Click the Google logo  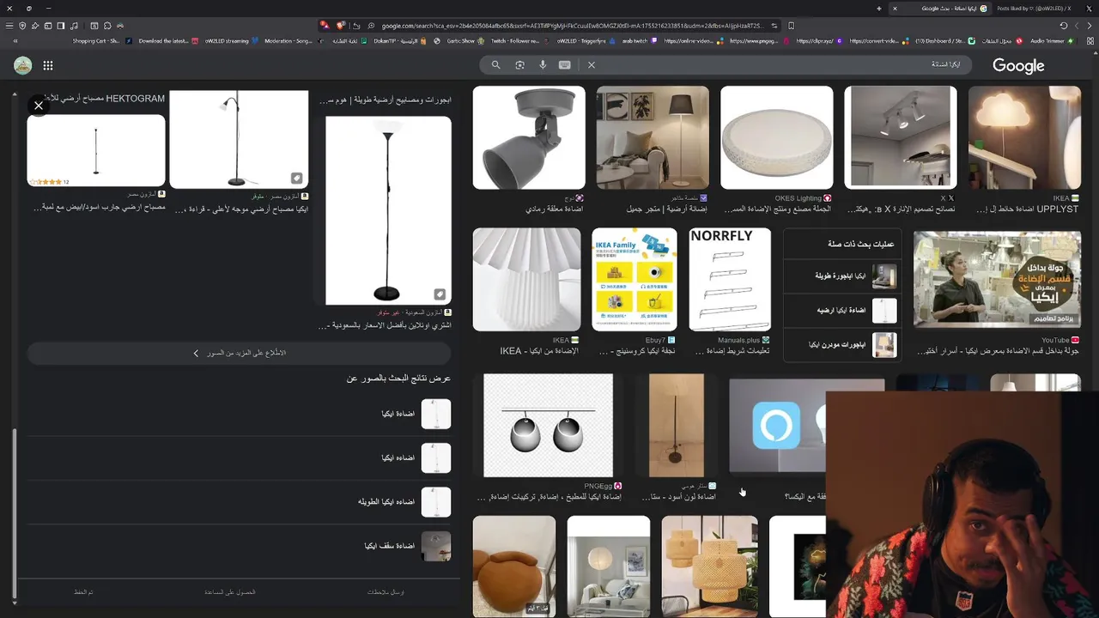tap(1018, 66)
